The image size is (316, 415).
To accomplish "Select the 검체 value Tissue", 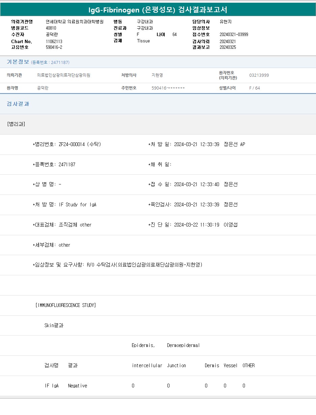I will tap(143, 41).
